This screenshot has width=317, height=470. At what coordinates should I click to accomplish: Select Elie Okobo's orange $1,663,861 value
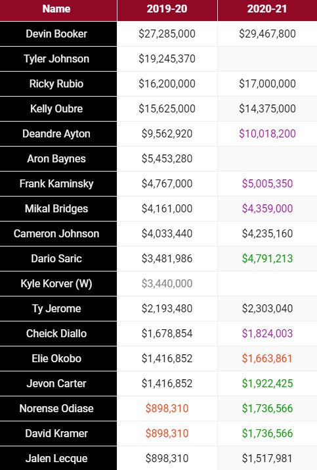(267, 358)
